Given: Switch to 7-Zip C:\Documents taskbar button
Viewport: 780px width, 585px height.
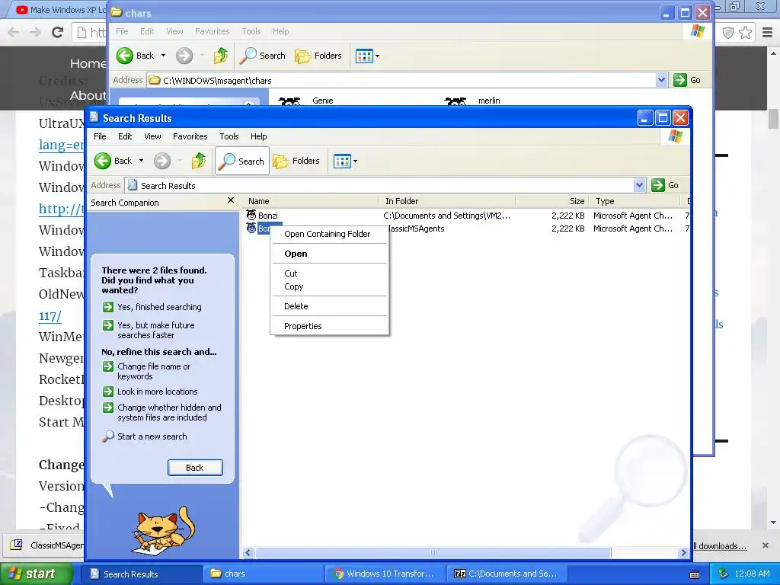Looking at the screenshot, I should 507,574.
